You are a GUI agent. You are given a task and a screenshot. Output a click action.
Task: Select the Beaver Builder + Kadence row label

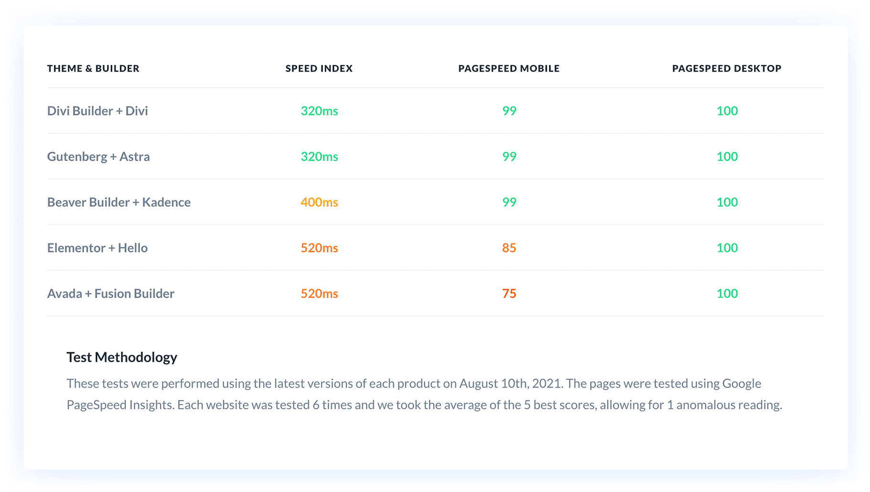pos(119,202)
